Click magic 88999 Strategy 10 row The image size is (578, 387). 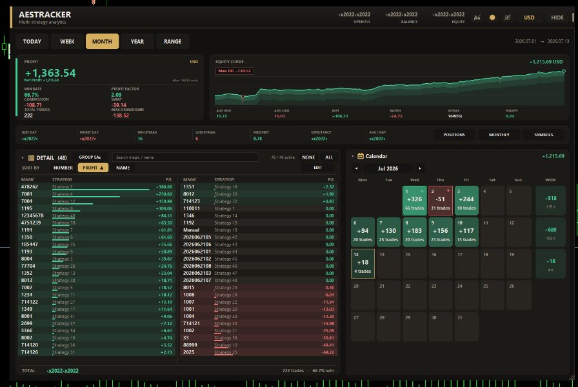(x=259, y=345)
